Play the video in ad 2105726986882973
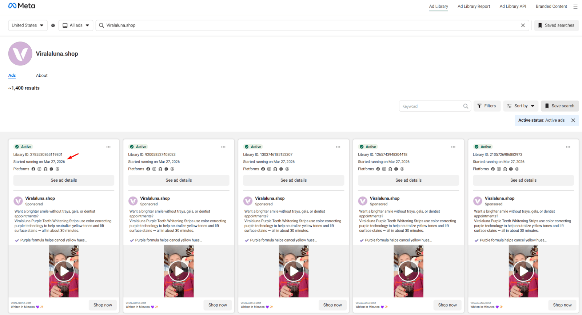 click(523, 271)
